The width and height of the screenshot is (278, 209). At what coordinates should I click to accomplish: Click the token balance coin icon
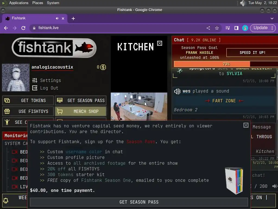point(103,67)
